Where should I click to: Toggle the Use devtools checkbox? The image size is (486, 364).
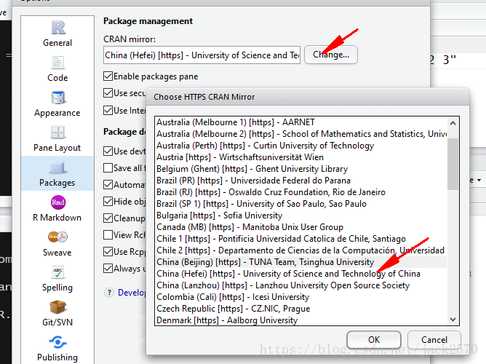(108, 151)
